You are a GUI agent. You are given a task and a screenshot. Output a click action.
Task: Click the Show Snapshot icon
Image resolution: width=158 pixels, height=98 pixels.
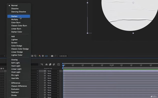coord(55,56)
